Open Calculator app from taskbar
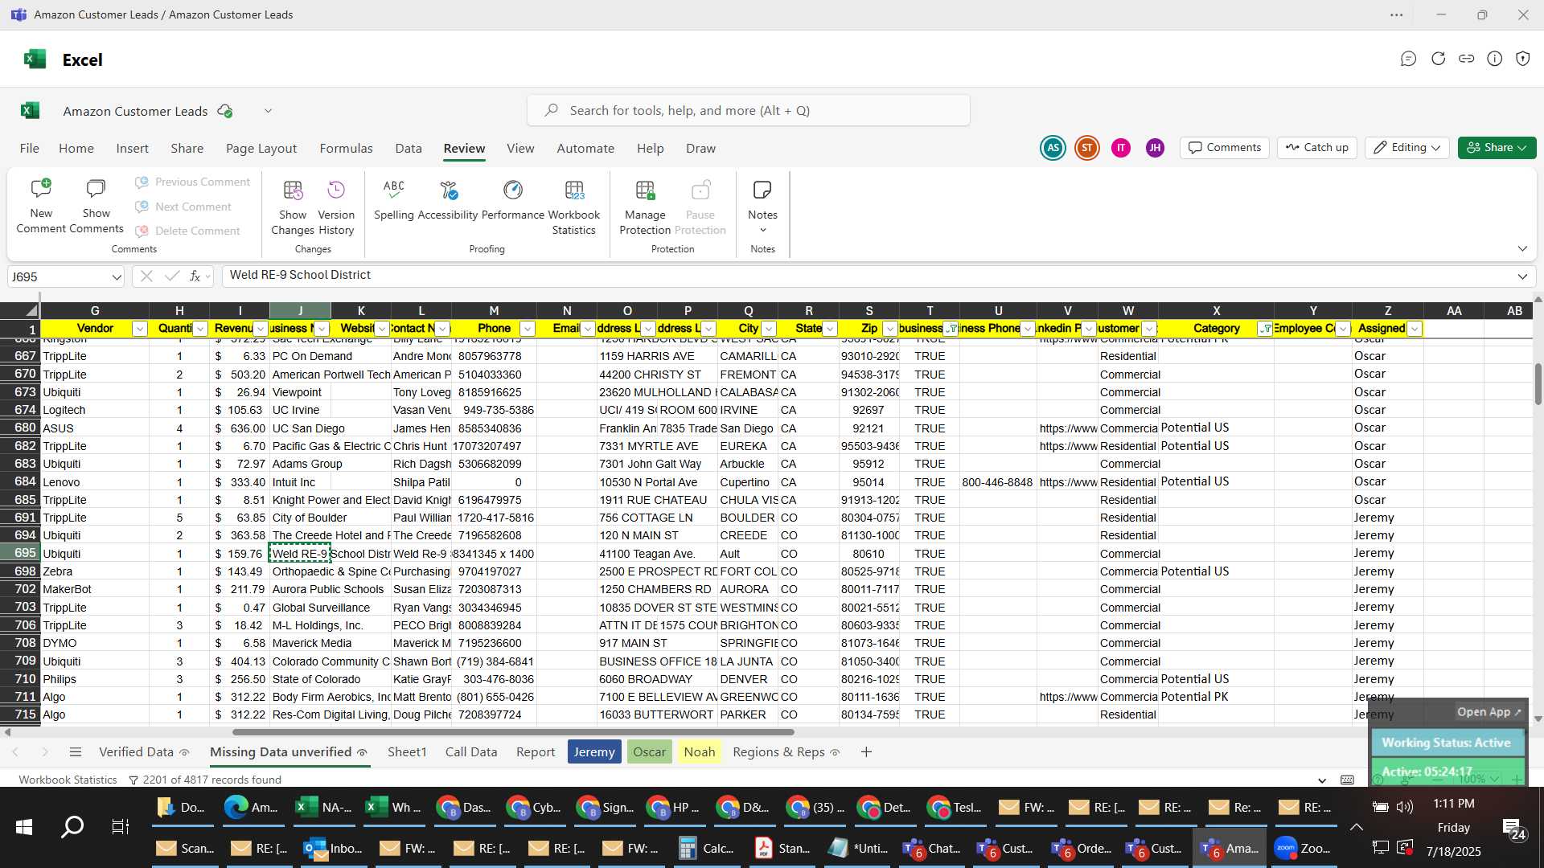 pyautogui.click(x=706, y=849)
